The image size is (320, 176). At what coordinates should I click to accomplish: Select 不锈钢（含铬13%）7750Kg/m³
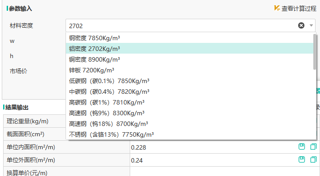[x=189, y=134]
